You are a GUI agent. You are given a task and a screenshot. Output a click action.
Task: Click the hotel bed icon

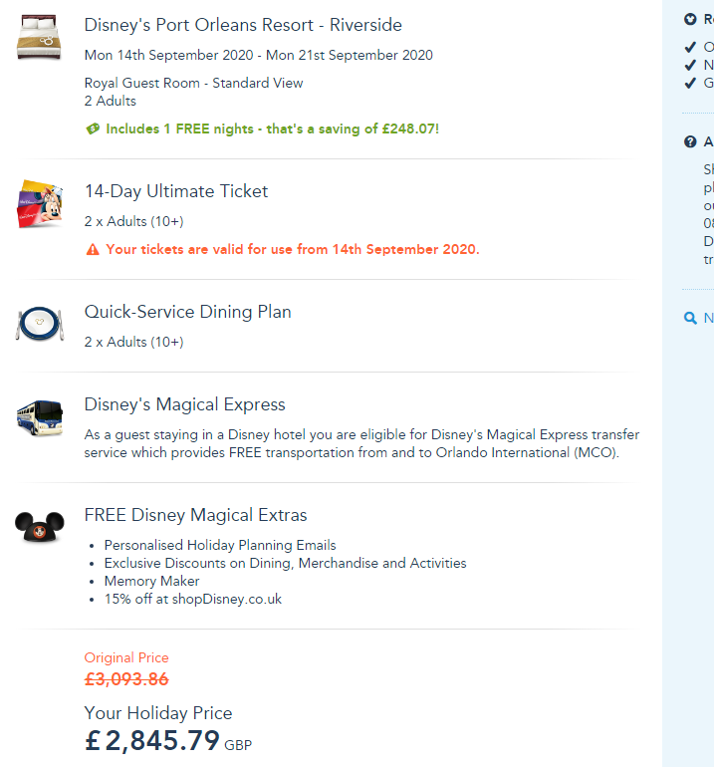40,37
